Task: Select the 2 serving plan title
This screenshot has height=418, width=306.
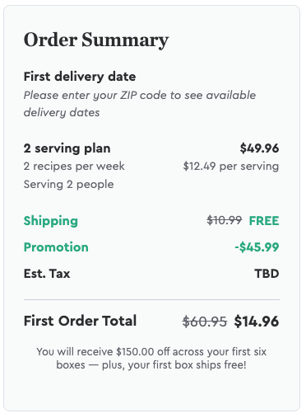Action: coord(67,148)
